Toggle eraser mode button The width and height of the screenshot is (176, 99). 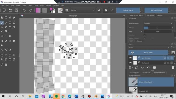pos(99,10)
